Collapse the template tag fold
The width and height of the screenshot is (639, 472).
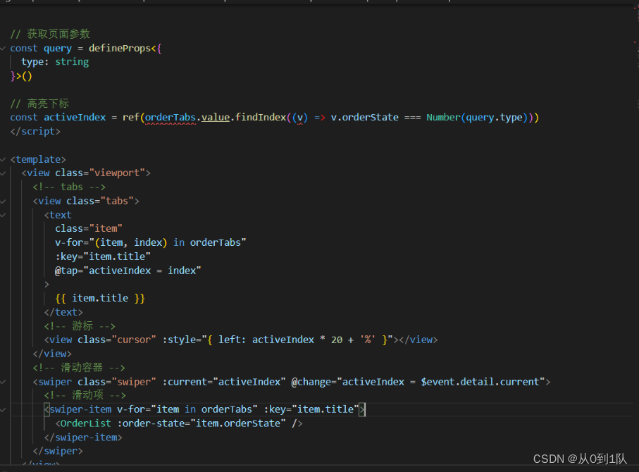(x=3, y=159)
